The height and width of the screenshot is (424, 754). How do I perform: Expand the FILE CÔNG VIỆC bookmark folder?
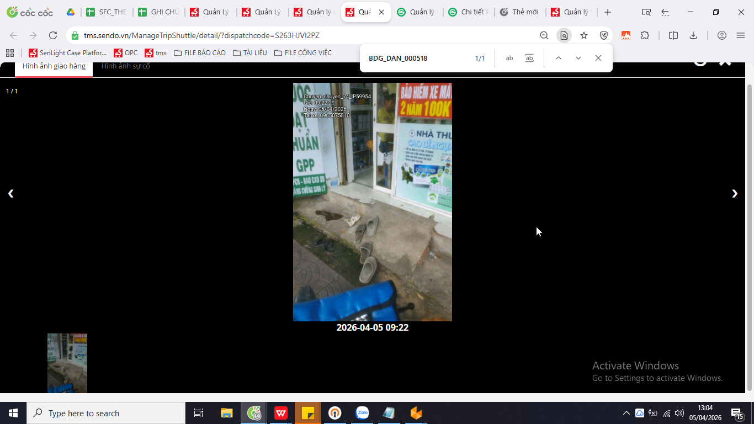303,53
